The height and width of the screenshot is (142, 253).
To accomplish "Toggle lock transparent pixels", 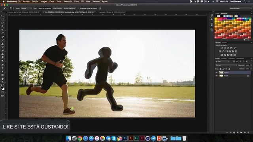I will click(x=221, y=69).
